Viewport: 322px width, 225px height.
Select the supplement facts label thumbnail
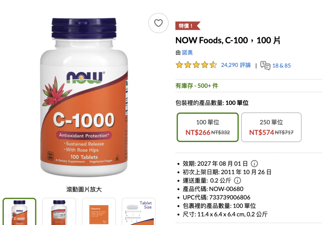59,212
